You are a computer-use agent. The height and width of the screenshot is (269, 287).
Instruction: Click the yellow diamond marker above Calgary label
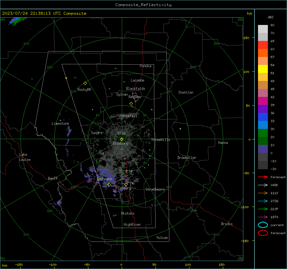(126, 184)
